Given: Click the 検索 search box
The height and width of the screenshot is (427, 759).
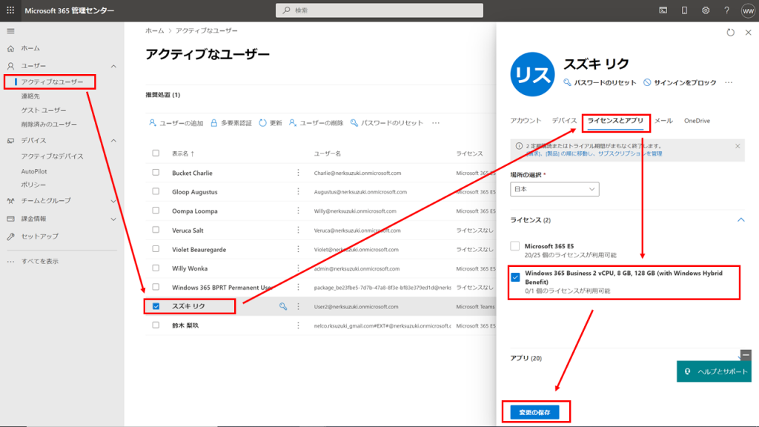Looking at the screenshot, I should 379,10.
